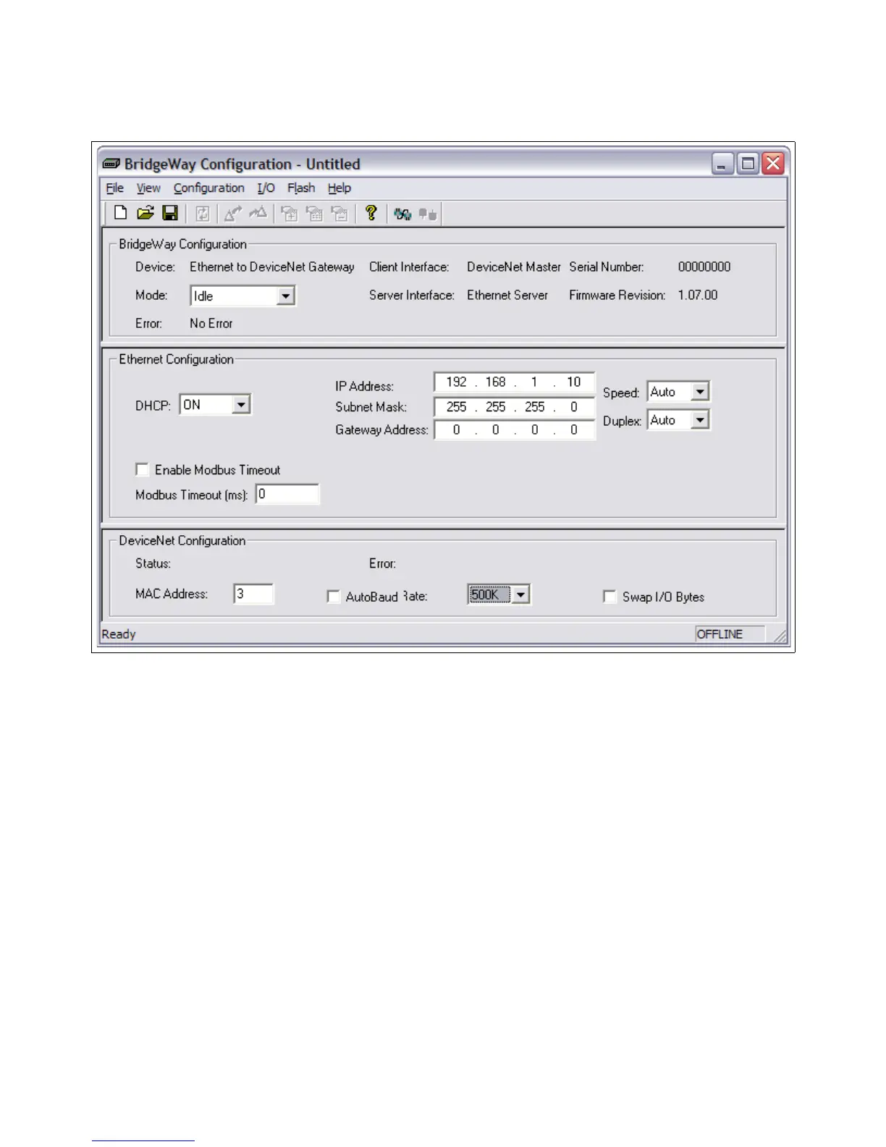Toggle the AutoBaud checkbox

click(x=334, y=597)
